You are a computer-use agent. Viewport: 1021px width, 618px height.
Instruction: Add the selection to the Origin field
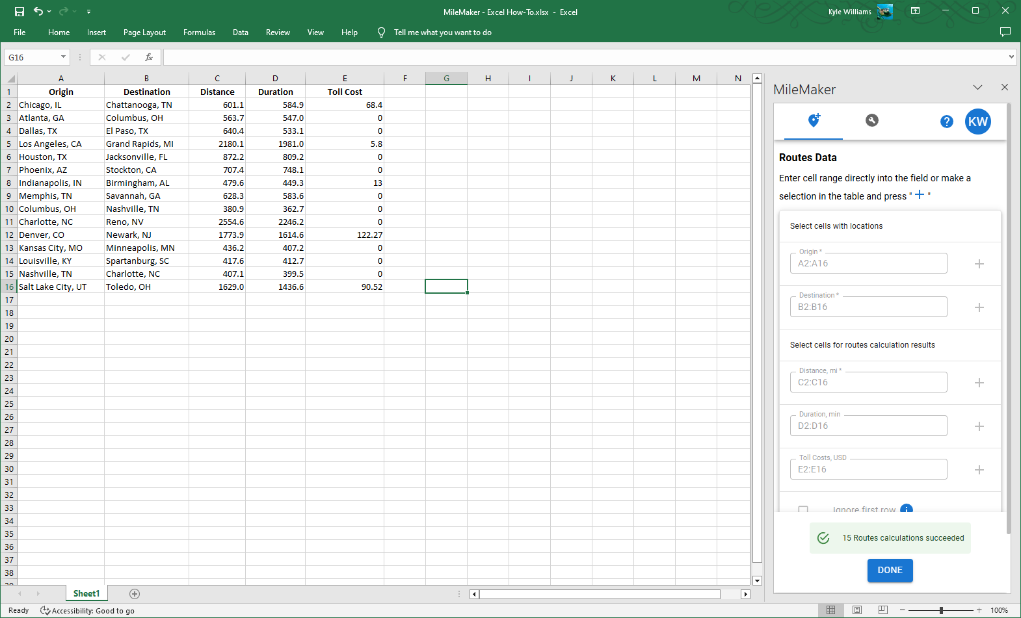979,264
